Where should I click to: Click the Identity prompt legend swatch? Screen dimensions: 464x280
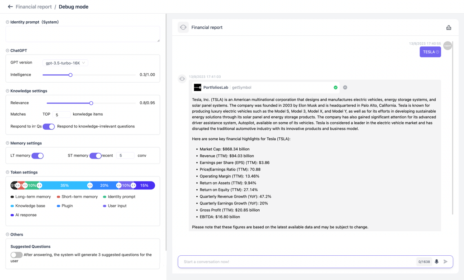pos(105,197)
